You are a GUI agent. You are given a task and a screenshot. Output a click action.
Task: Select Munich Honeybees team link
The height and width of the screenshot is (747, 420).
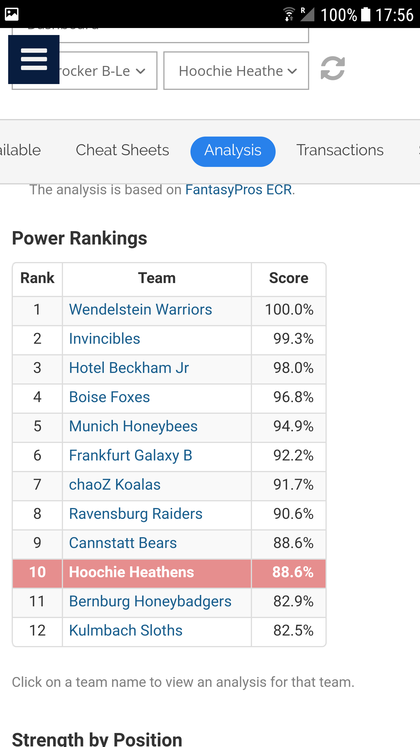[133, 426]
